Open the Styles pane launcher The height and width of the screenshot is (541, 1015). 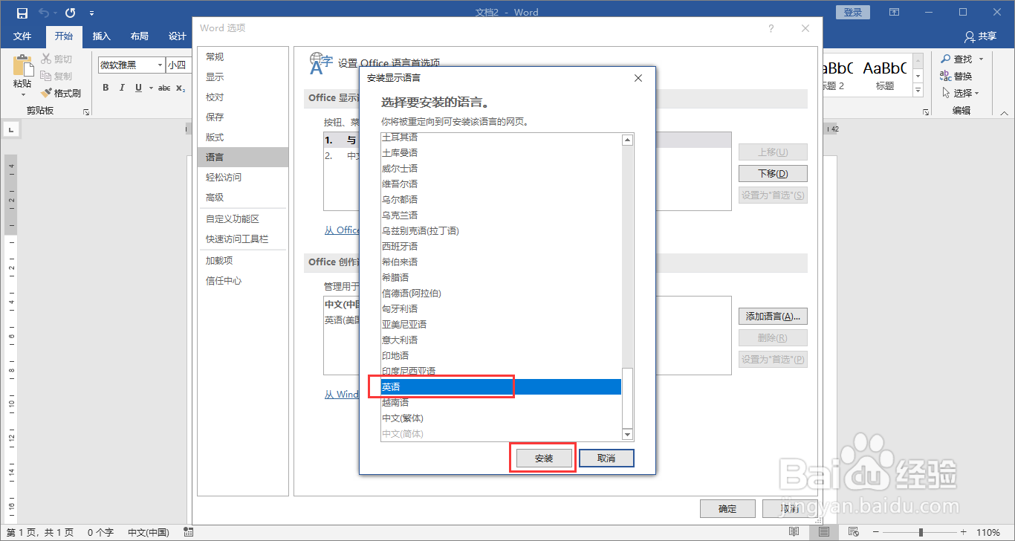tap(926, 111)
